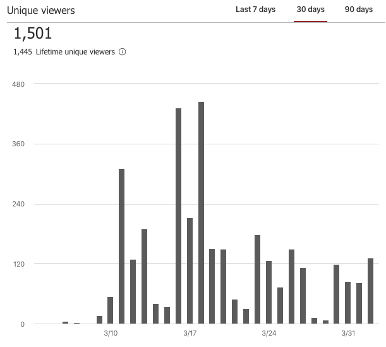Click the Unique viewers heading

(41, 11)
